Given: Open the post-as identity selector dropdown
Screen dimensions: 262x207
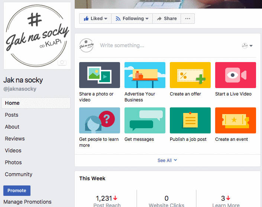Looking at the screenshot, I should coord(247,46).
